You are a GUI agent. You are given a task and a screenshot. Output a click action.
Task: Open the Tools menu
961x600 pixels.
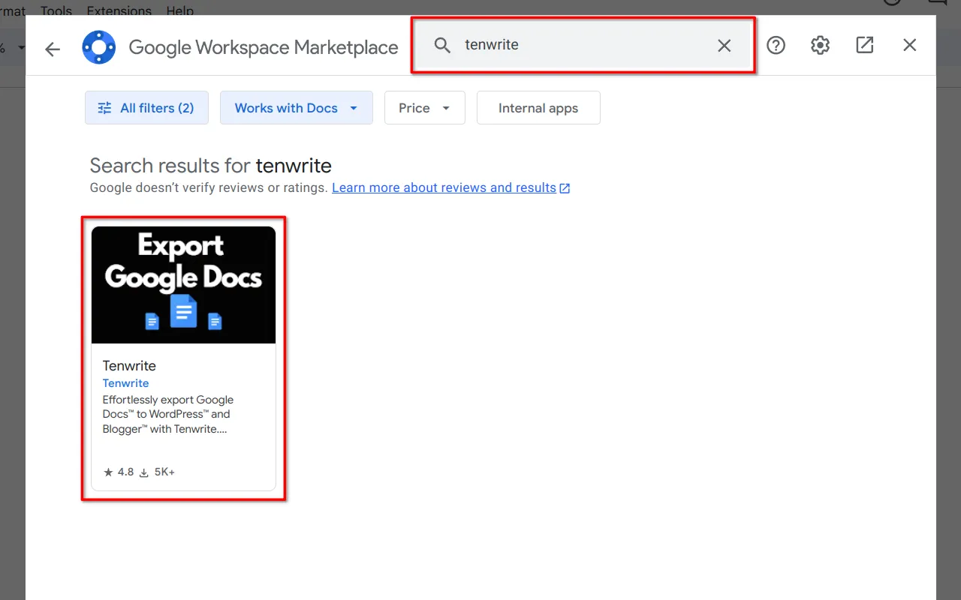pyautogui.click(x=56, y=10)
